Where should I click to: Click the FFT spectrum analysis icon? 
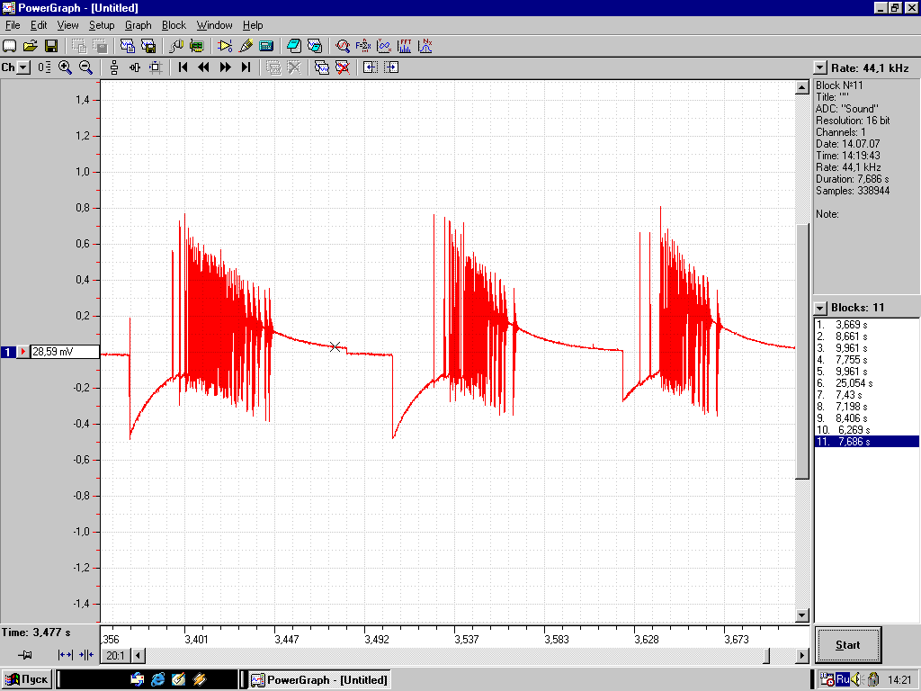click(404, 46)
